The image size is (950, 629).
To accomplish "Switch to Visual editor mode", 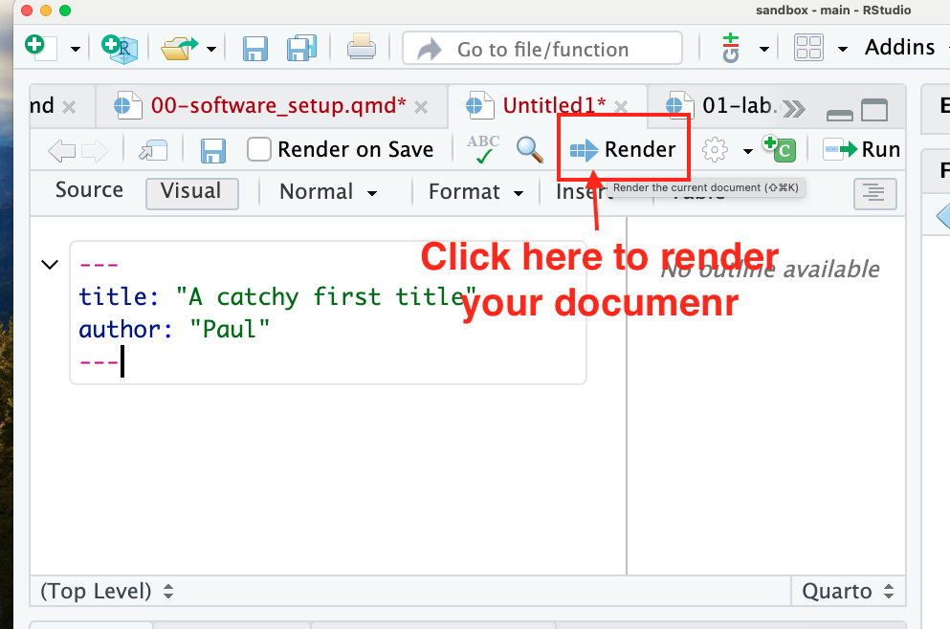I will point(190,191).
